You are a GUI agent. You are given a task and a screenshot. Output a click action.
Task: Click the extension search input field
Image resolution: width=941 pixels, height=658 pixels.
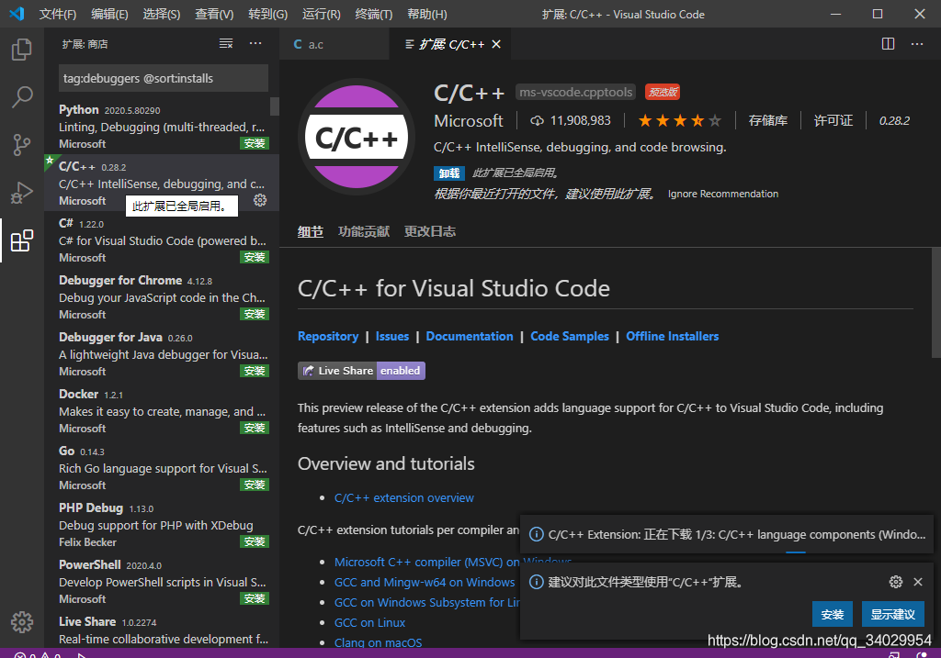tap(164, 79)
